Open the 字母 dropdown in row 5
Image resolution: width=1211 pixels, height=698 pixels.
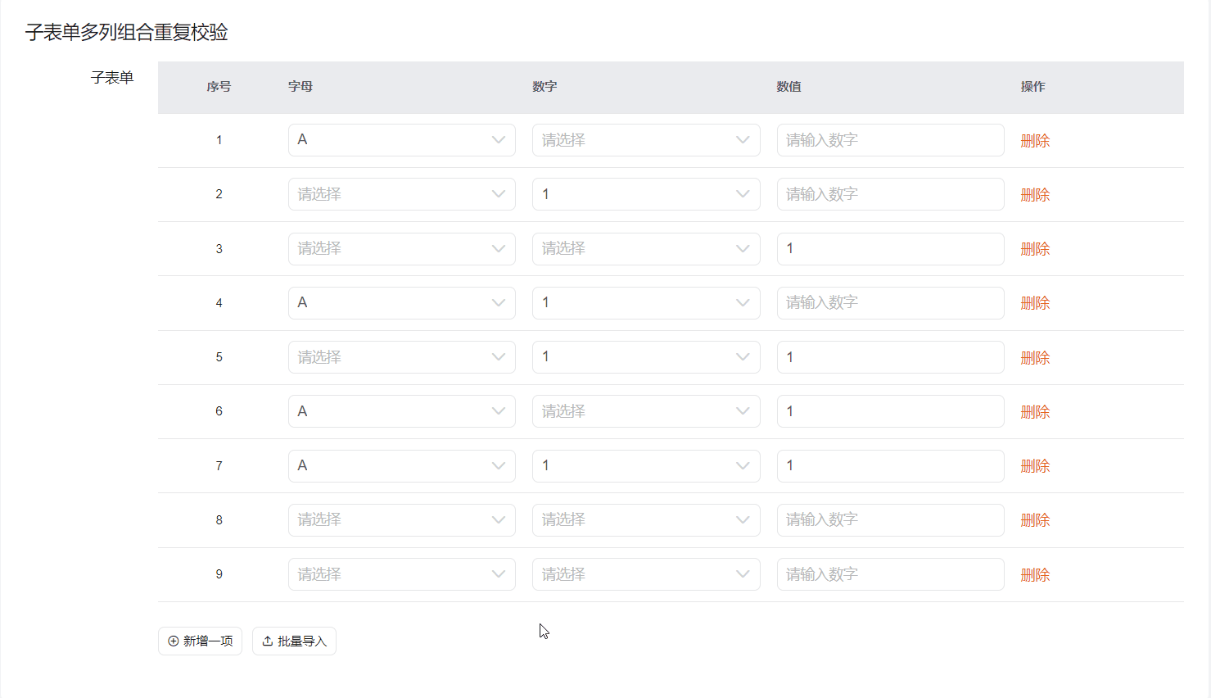[x=402, y=357]
